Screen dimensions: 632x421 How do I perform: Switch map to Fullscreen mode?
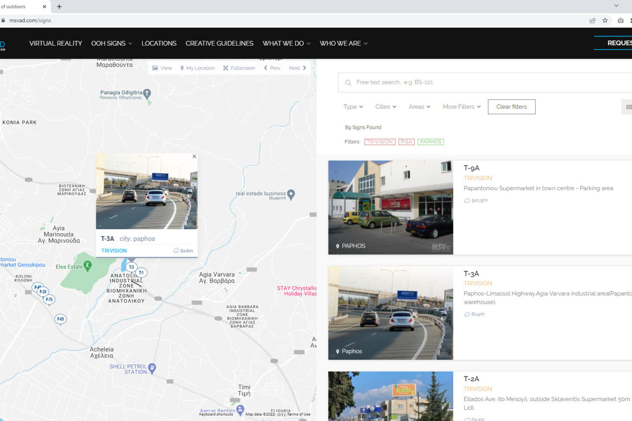coord(239,68)
